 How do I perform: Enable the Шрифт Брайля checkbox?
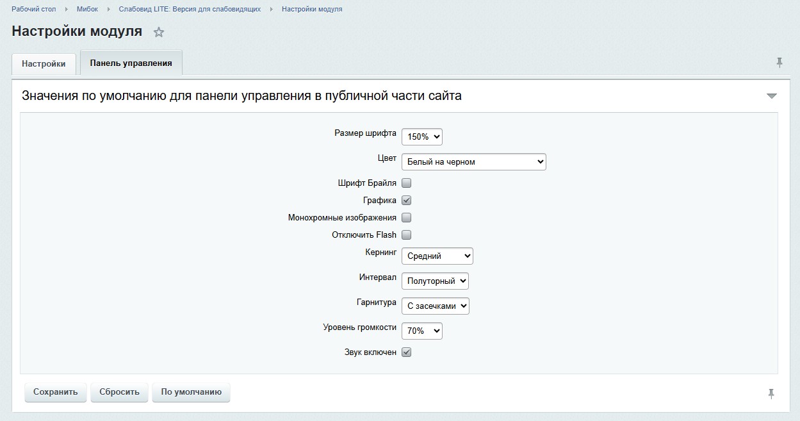[x=406, y=183]
